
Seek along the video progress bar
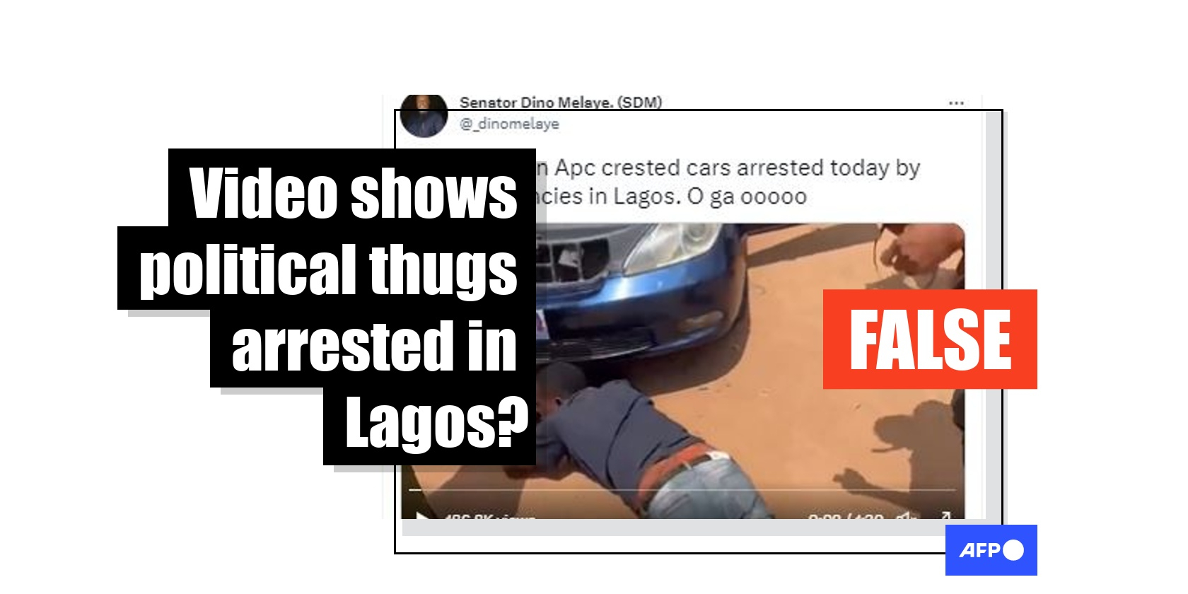point(682,489)
